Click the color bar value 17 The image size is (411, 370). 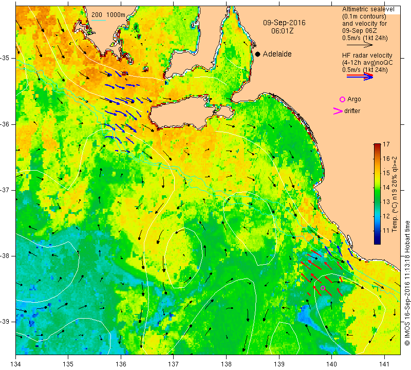coord(386,144)
